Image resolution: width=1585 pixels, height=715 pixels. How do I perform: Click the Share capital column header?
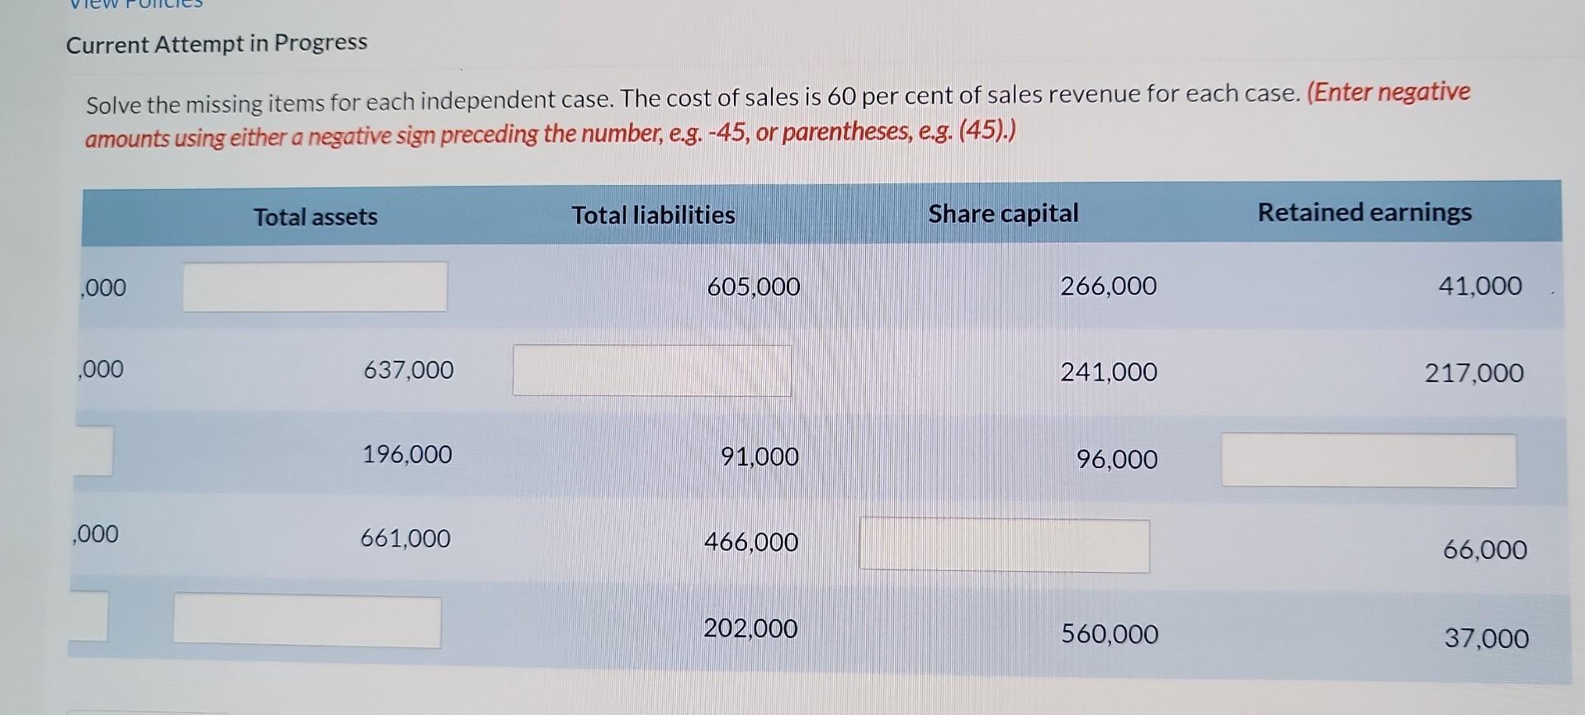[x=1002, y=213]
